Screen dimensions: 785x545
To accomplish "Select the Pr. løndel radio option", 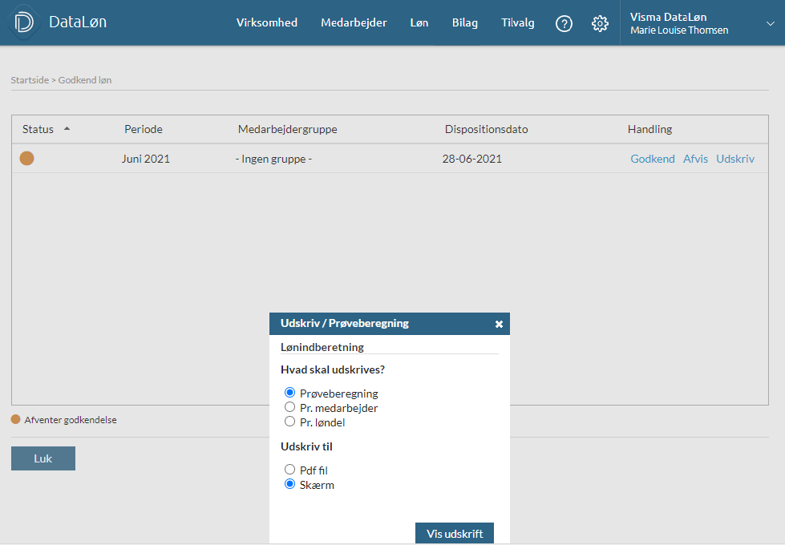I will tap(289, 422).
